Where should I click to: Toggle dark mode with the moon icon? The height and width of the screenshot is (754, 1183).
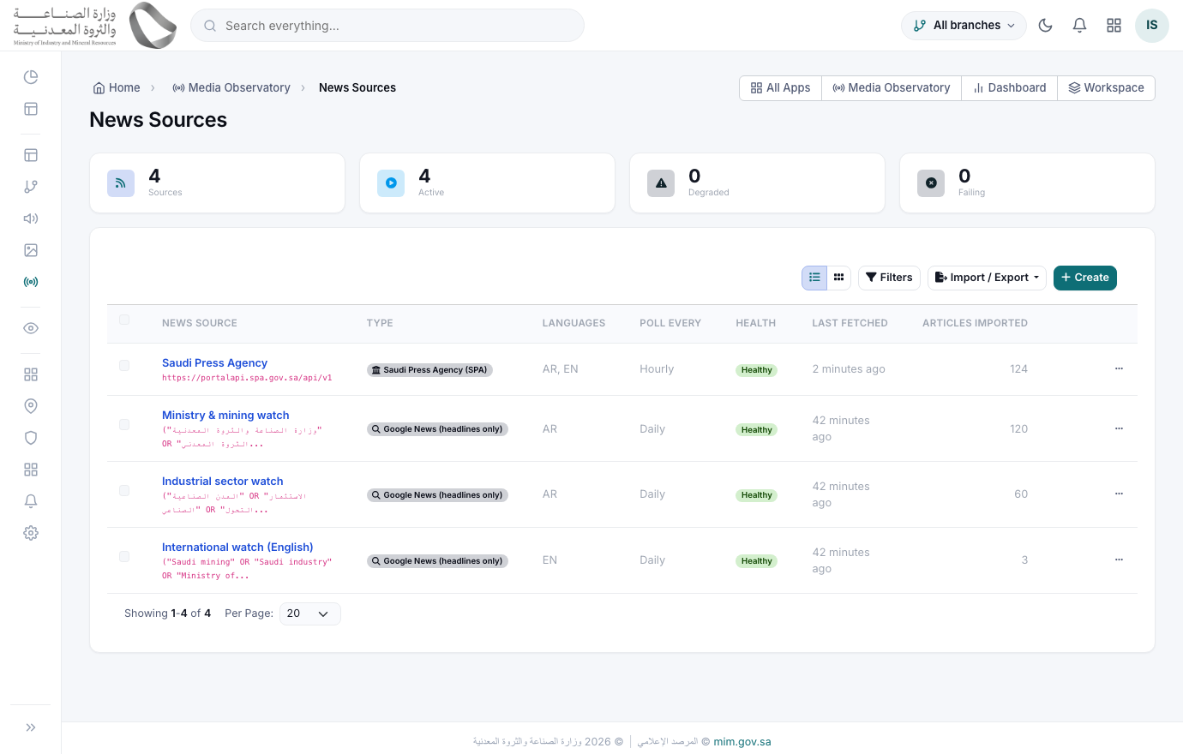[x=1045, y=26]
